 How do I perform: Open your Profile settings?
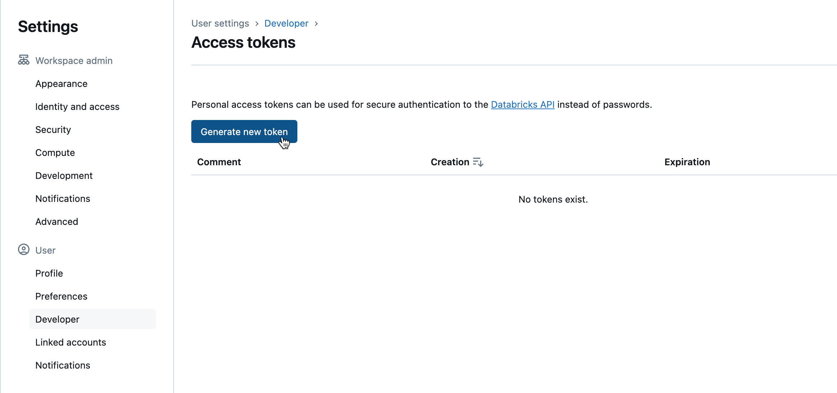coord(49,273)
